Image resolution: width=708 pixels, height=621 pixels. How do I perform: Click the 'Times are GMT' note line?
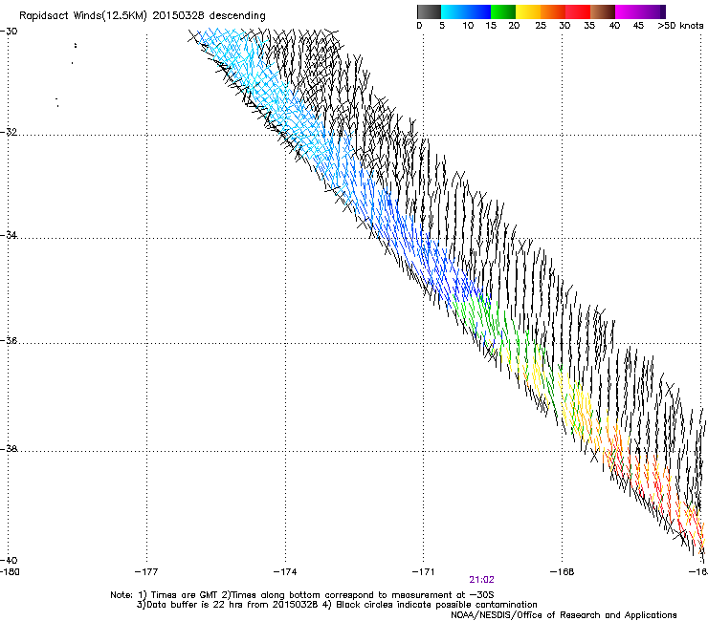tap(301, 595)
